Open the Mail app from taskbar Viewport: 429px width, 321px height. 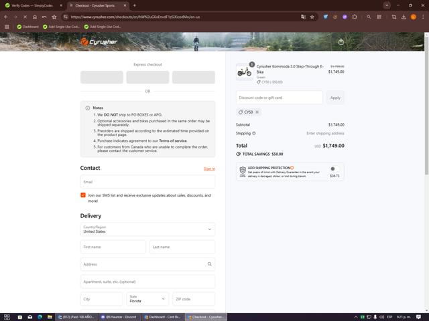29,317
